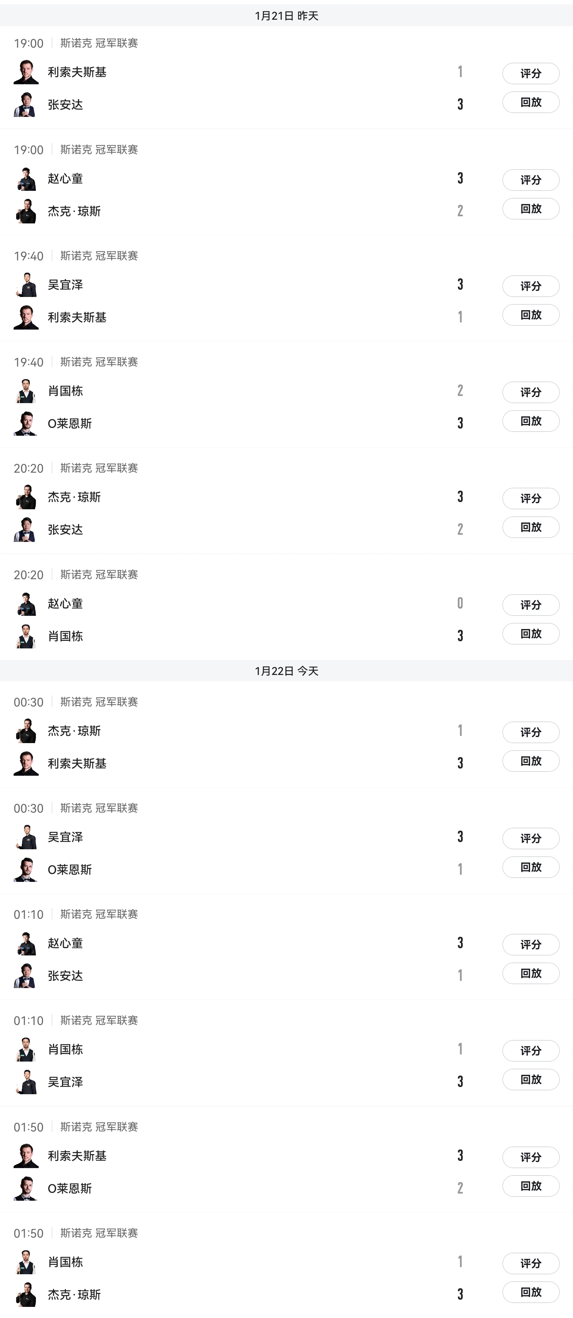Open 回放 for 杰克·琼斯 vs 利索夫斯基 00:30
The width and height of the screenshot is (573, 1318).
[x=531, y=761]
